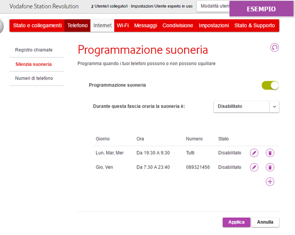Click the Vodafone Station Revolution title

(44, 6)
